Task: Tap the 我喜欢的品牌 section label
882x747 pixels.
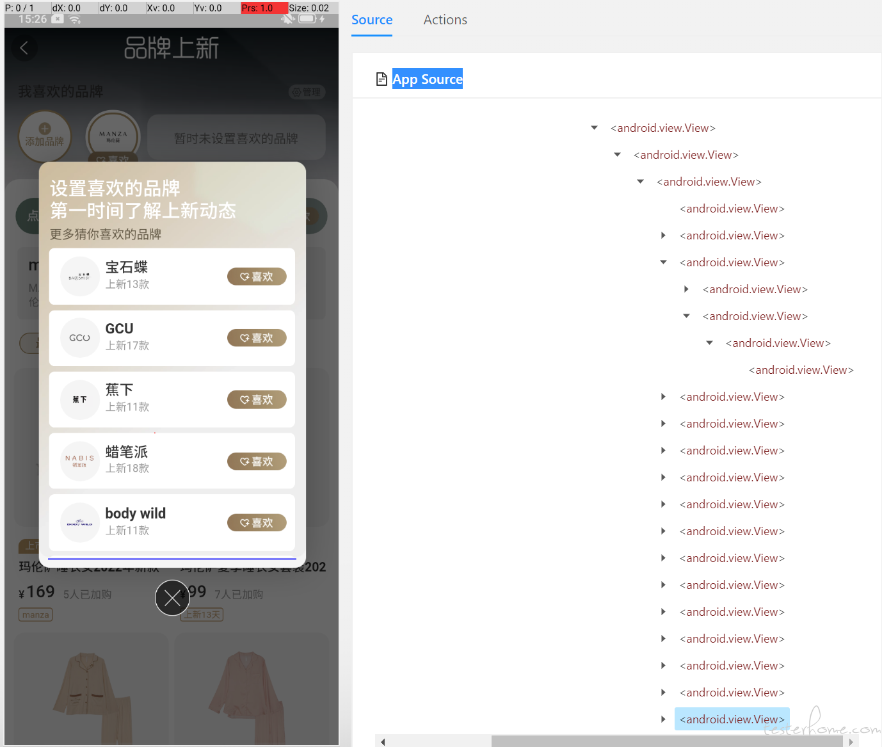Action: (61, 92)
